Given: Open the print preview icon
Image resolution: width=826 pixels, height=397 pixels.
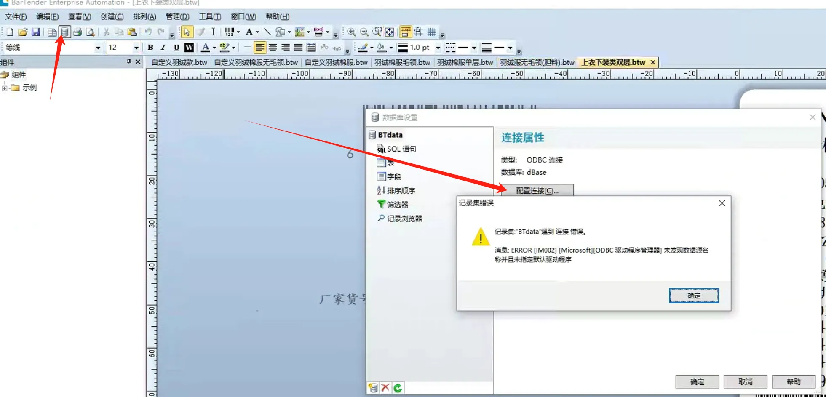Looking at the screenshot, I should (x=90, y=32).
